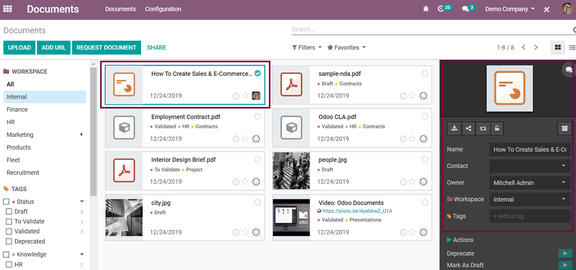Click the REQUEST DOCUMENT button

click(107, 48)
